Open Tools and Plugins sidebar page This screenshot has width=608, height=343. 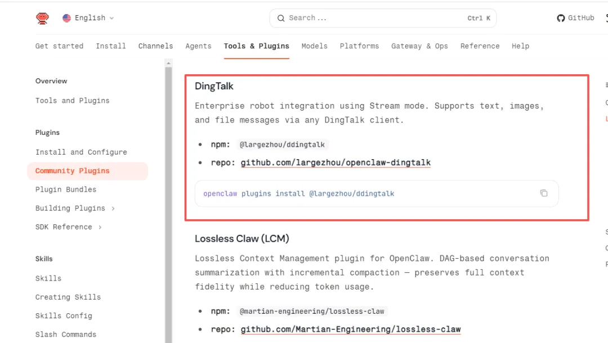(x=73, y=101)
